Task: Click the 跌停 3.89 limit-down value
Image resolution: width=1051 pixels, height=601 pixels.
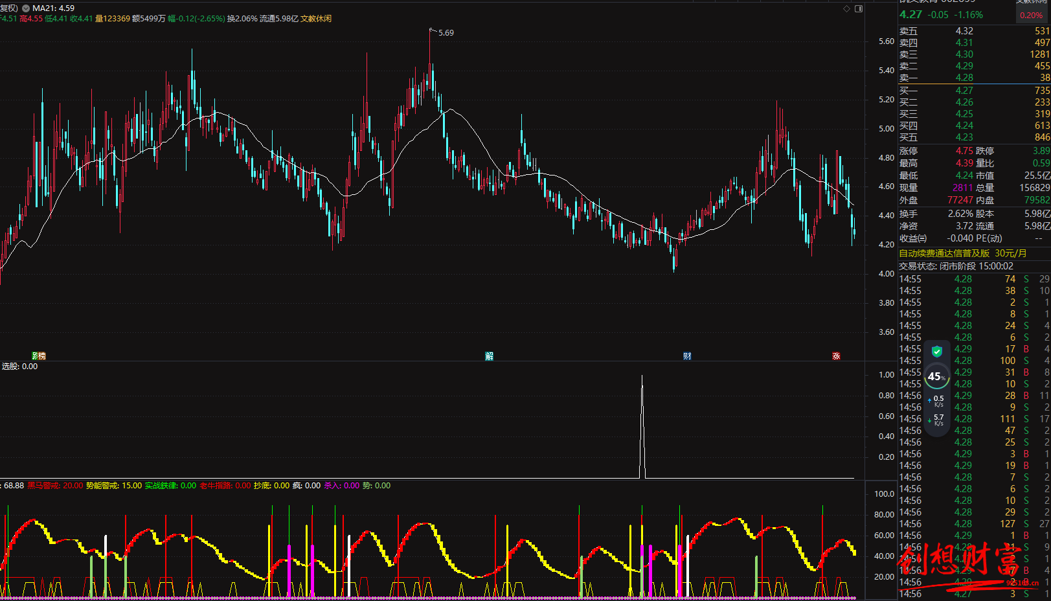Action: pos(1041,151)
